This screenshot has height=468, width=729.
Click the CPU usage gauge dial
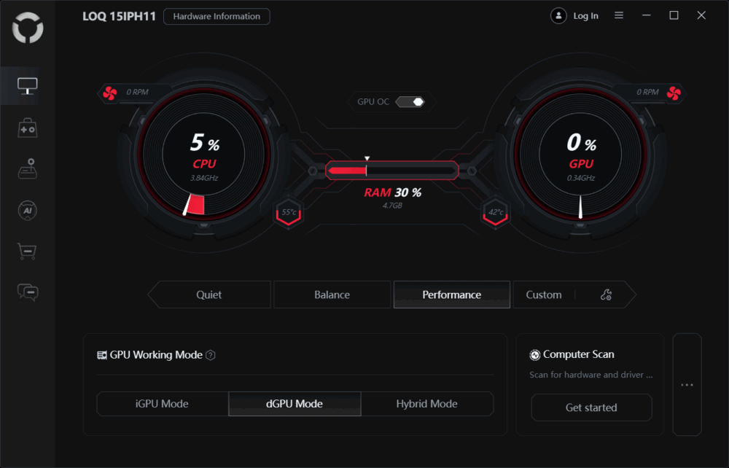pos(203,154)
